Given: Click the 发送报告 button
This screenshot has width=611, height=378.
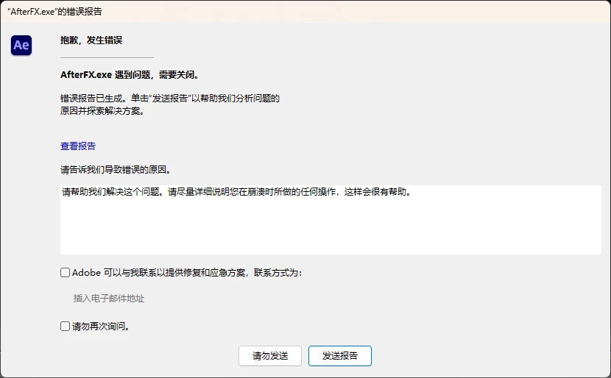Looking at the screenshot, I should point(340,356).
